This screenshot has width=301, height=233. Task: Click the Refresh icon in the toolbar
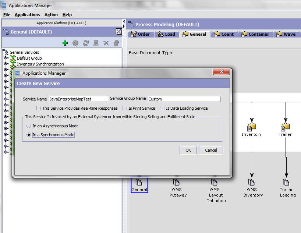(x=85, y=43)
